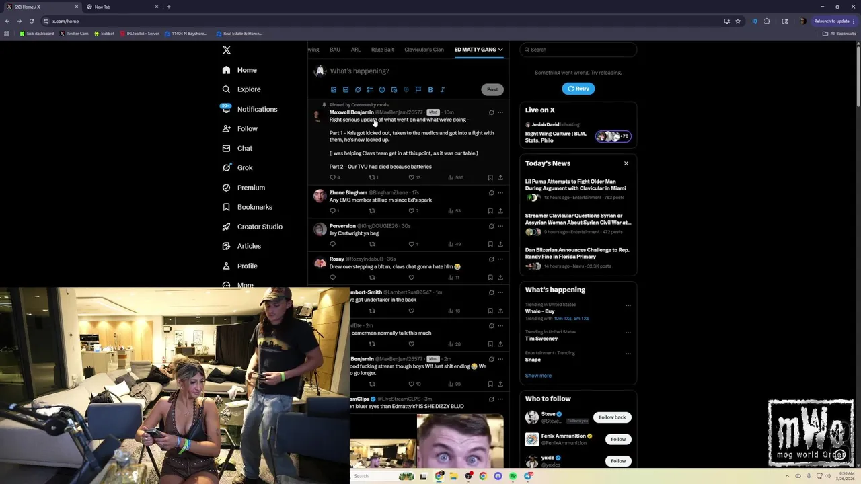
Task: Click the Grok enhance icon in the composer
Action: coord(358,89)
